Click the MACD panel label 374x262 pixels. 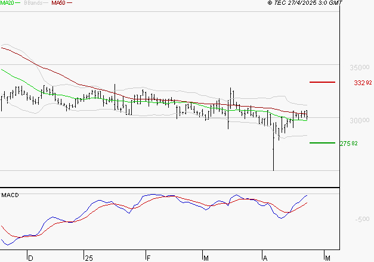[x=10, y=195]
